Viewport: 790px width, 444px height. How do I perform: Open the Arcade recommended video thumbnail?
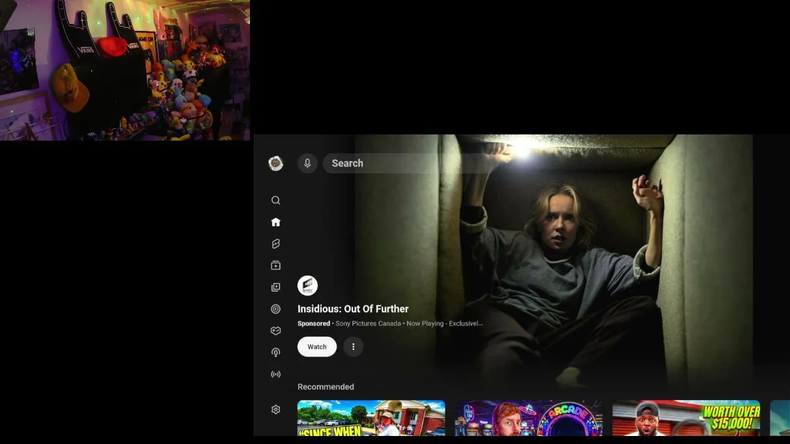click(x=529, y=418)
